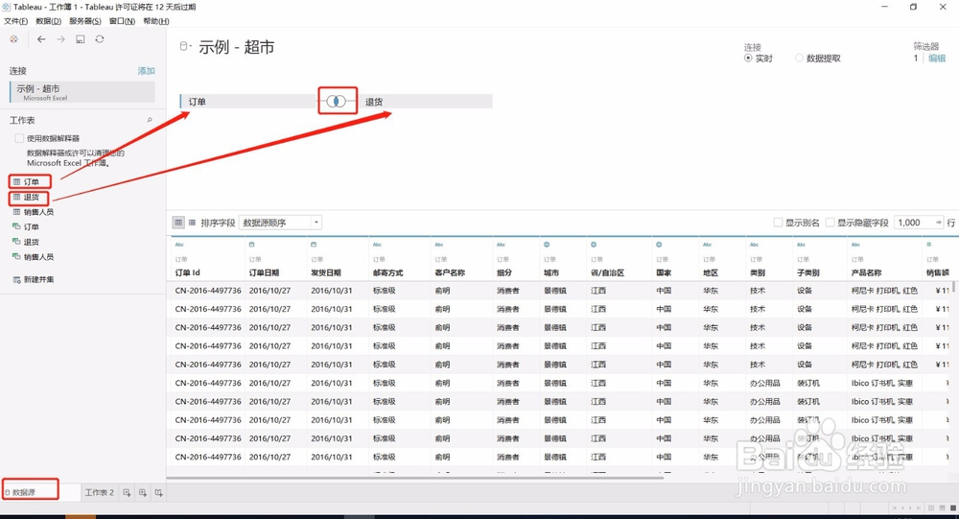Open the 数据(D) menu
The width and height of the screenshot is (959, 519).
pyautogui.click(x=49, y=21)
